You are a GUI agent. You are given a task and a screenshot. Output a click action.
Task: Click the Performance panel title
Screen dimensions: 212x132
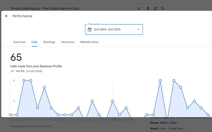pos(22,16)
